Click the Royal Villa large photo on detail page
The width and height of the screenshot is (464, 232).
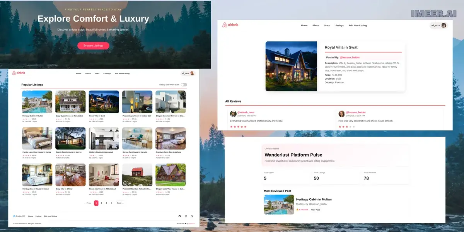pos(291,66)
